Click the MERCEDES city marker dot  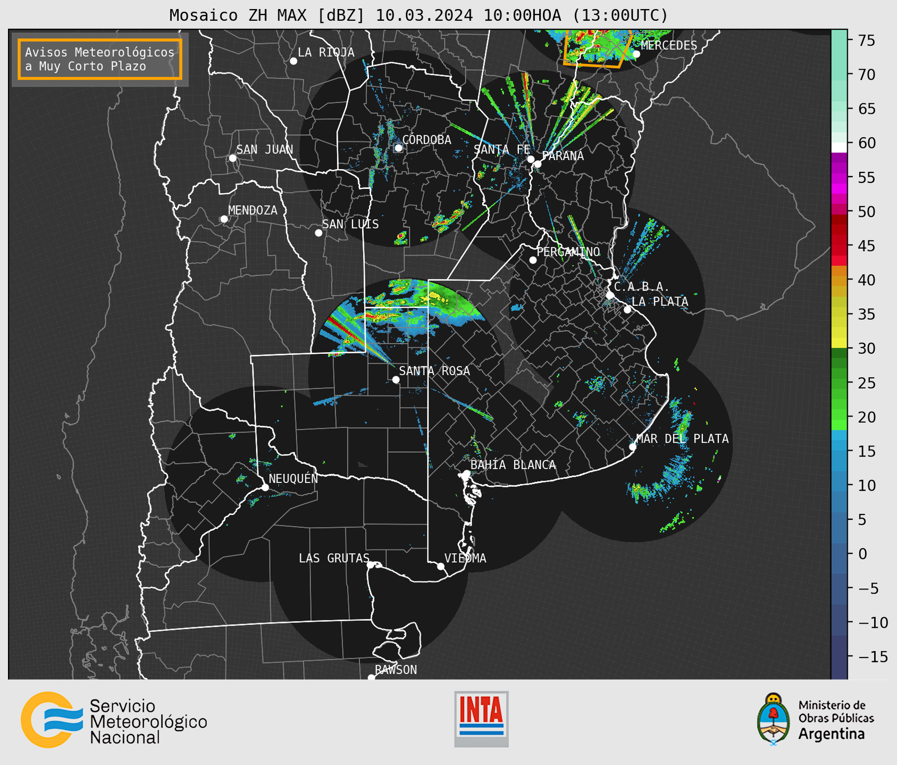click(636, 54)
